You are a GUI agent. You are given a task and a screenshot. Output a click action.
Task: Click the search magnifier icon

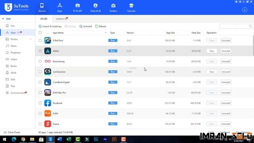pos(250,26)
